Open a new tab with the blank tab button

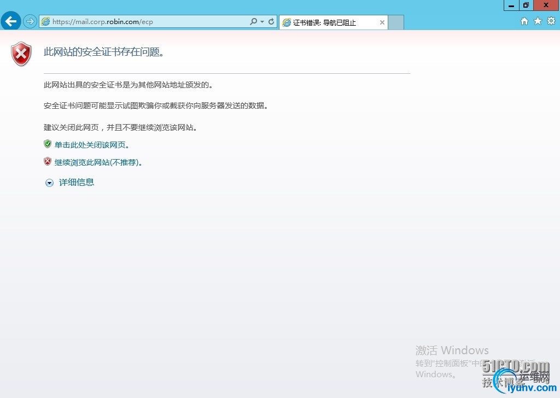(x=396, y=22)
